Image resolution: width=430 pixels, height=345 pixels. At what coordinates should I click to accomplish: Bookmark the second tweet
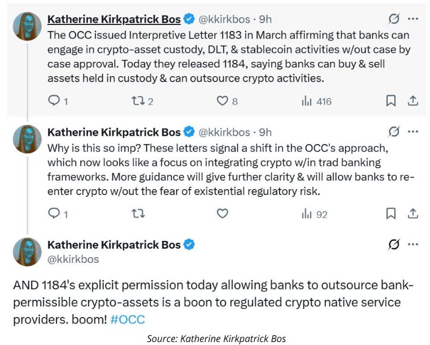click(x=391, y=214)
